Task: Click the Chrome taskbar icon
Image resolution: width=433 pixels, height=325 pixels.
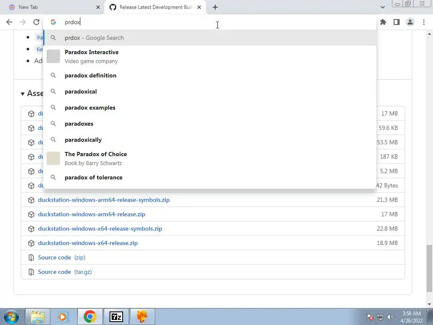Action: [90, 317]
